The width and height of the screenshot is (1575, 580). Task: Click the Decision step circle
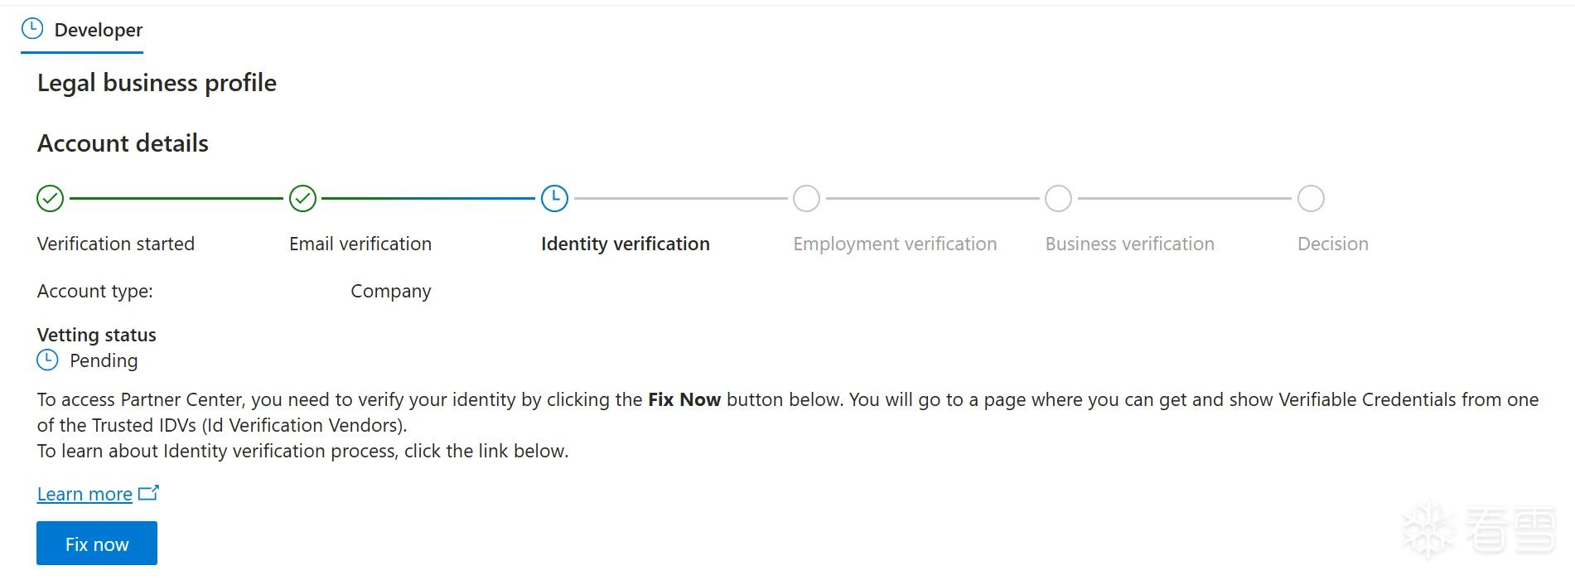1311,199
